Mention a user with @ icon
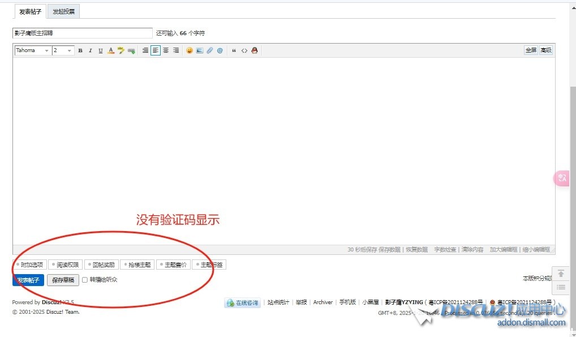The width and height of the screenshot is (576, 337). 220,50
